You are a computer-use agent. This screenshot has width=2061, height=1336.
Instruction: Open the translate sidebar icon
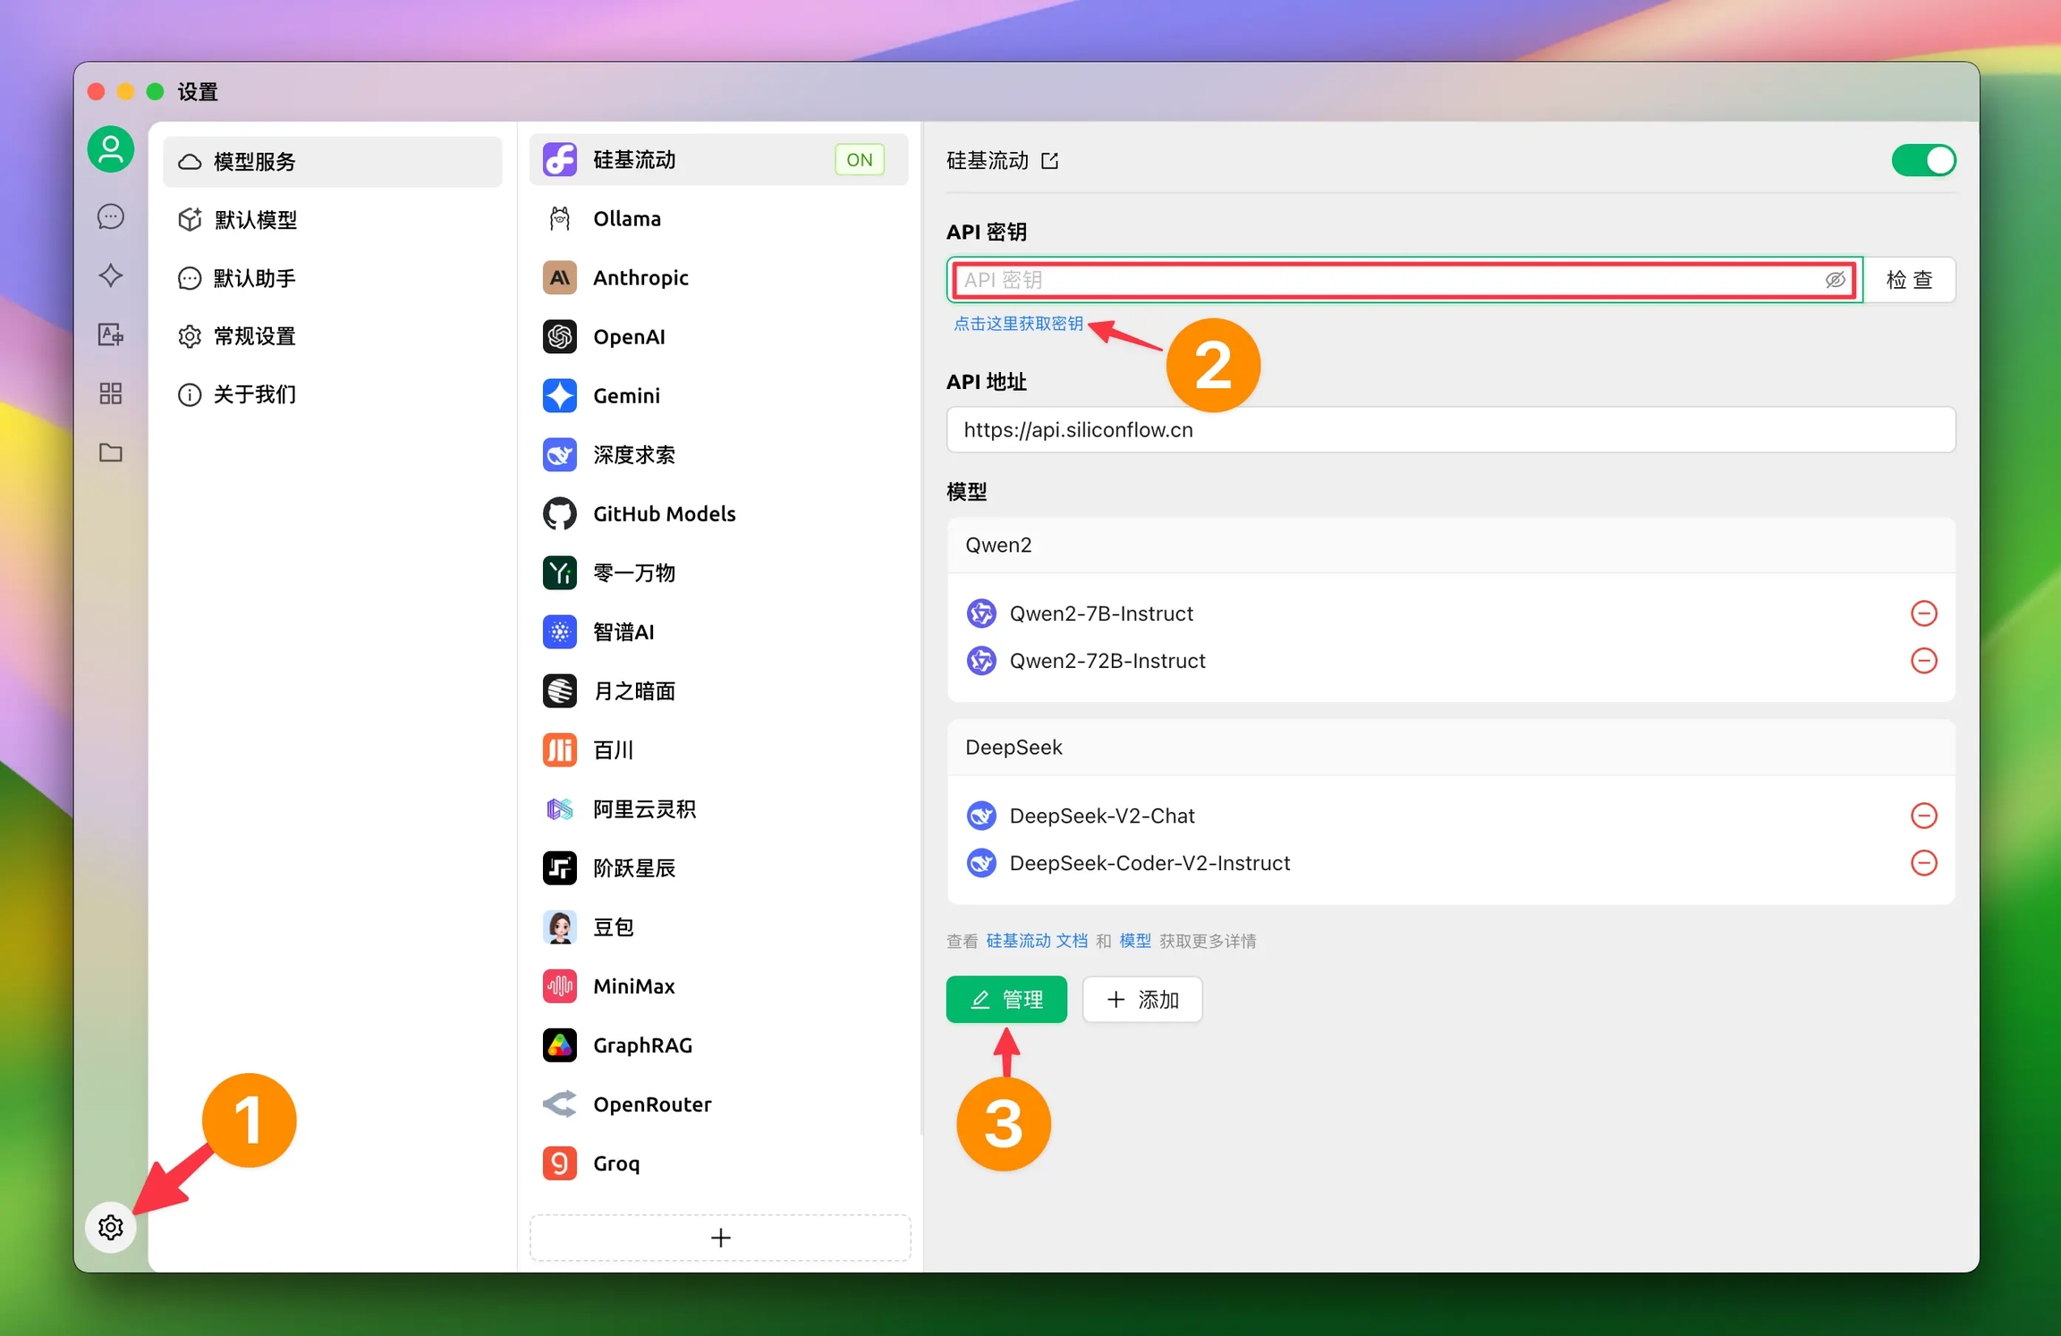(x=110, y=334)
